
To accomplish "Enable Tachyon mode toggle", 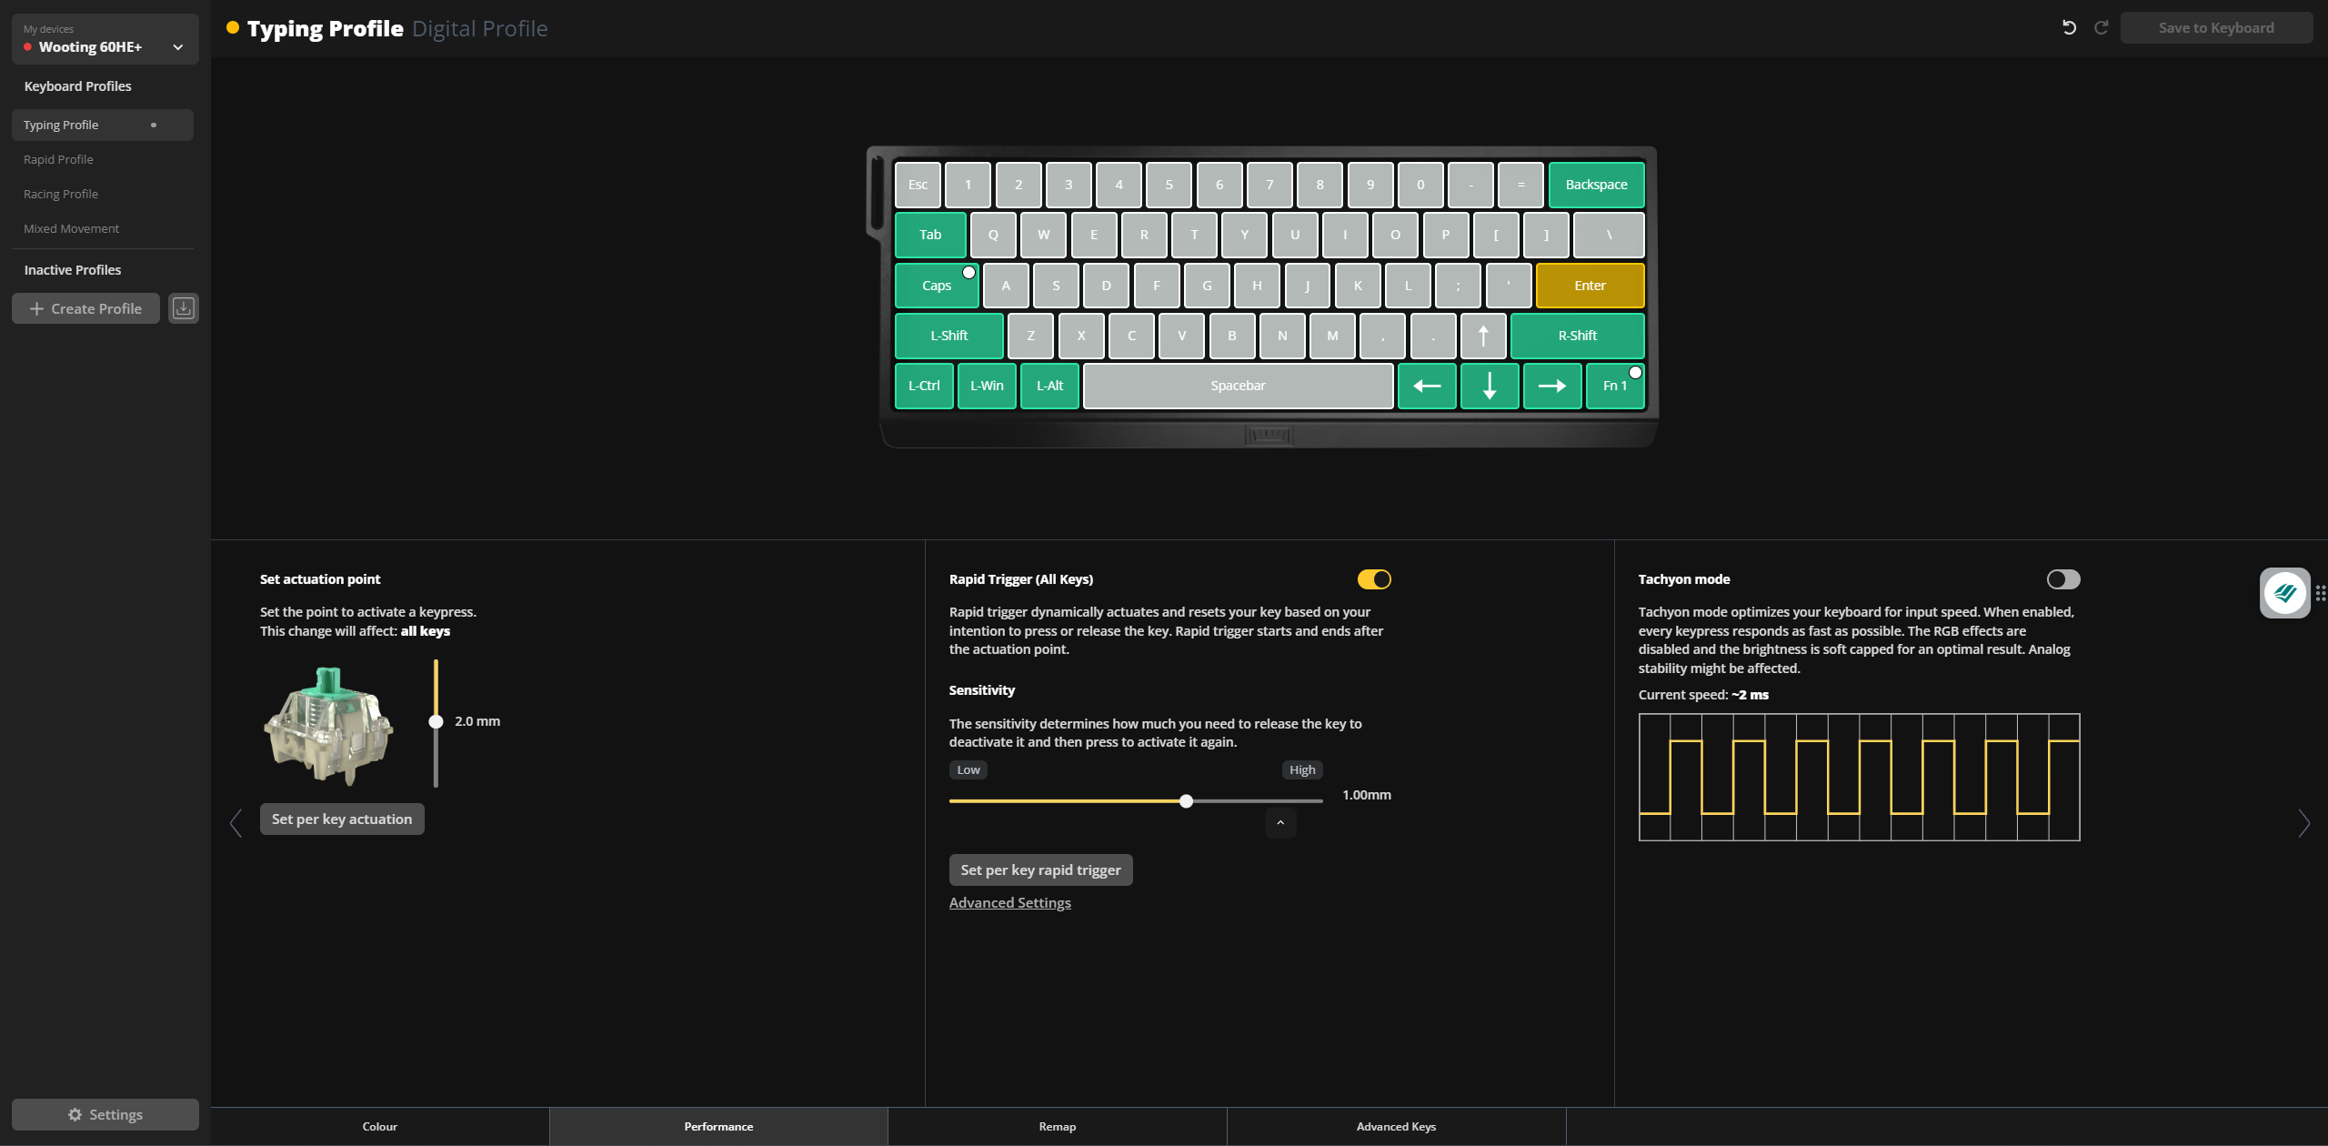I will tap(2063, 579).
